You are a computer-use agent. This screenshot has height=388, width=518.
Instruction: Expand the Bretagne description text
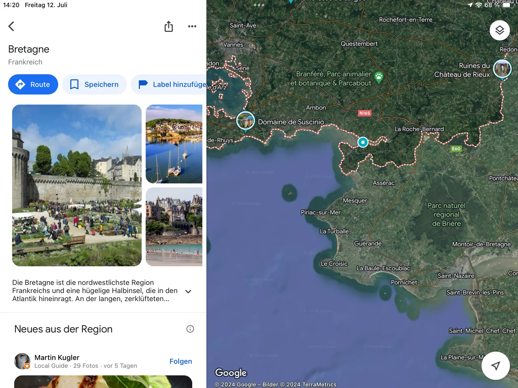coord(188,291)
